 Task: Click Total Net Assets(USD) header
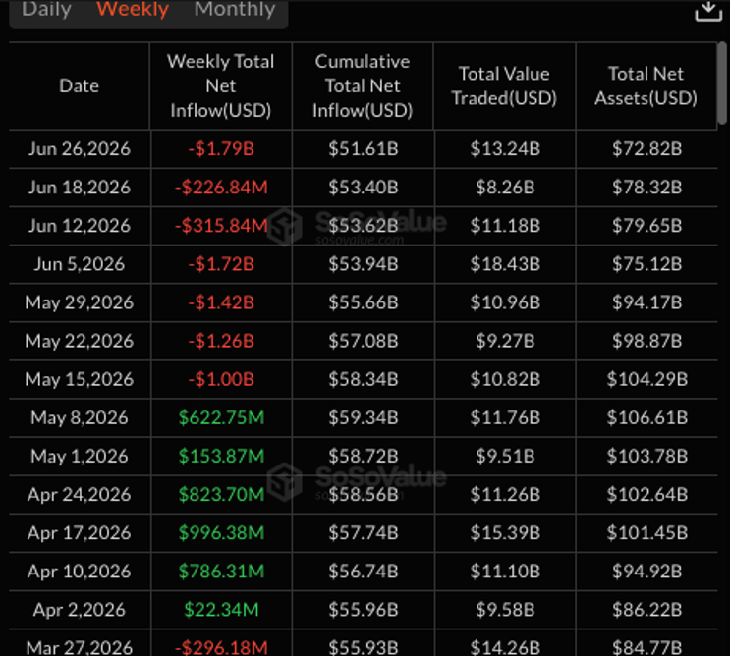click(x=646, y=86)
